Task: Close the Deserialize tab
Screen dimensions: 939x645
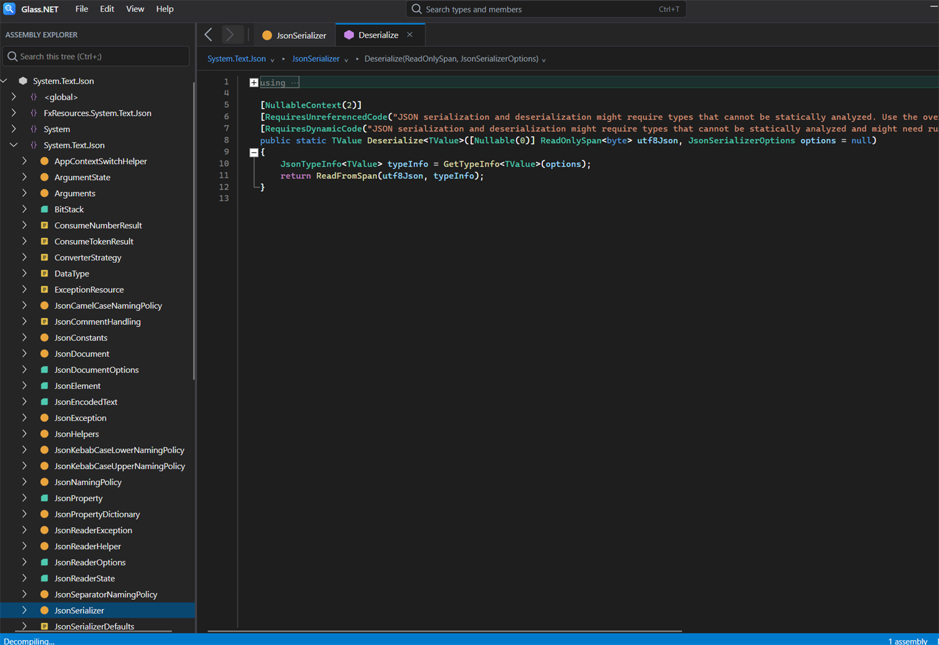Action: point(410,35)
